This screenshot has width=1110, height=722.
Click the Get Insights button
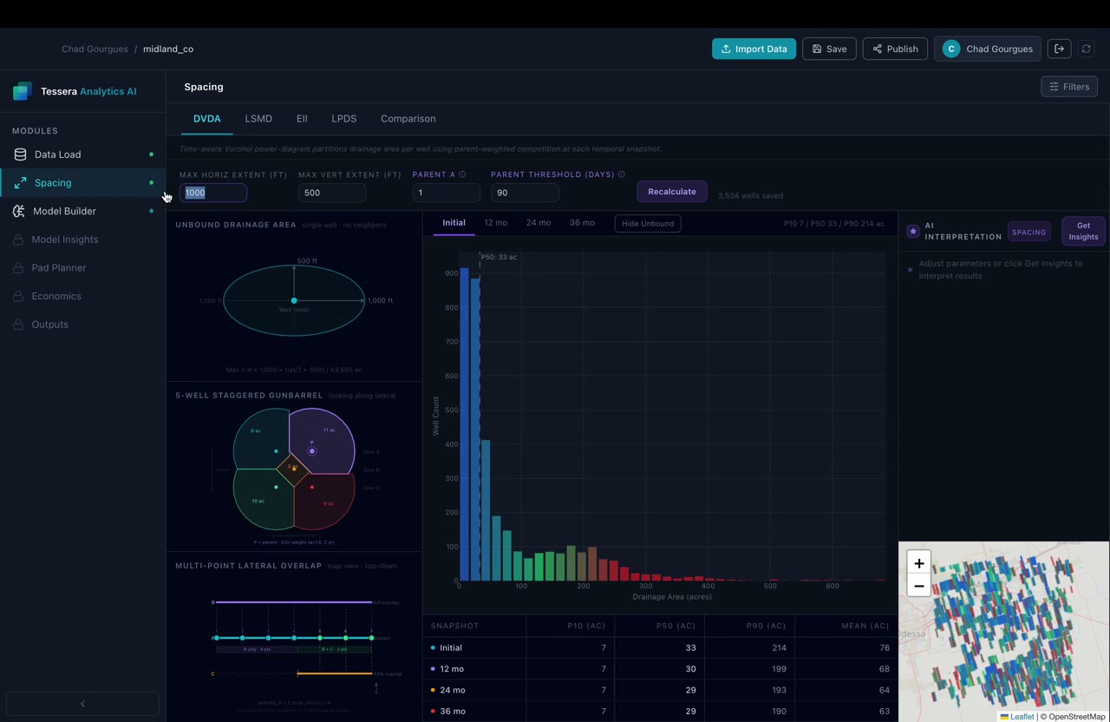click(1083, 232)
